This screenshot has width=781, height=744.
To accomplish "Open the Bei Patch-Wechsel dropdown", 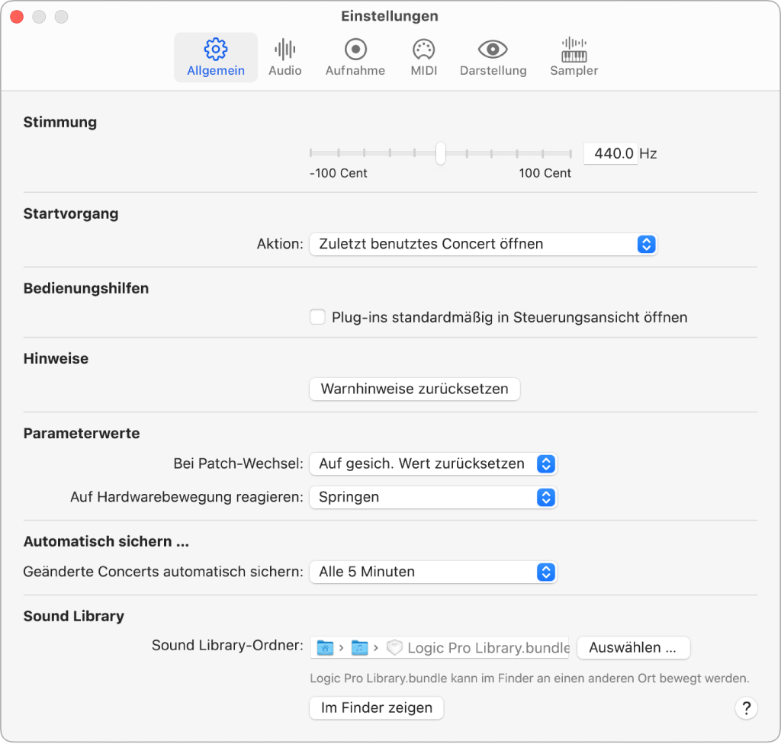I will click(x=432, y=463).
